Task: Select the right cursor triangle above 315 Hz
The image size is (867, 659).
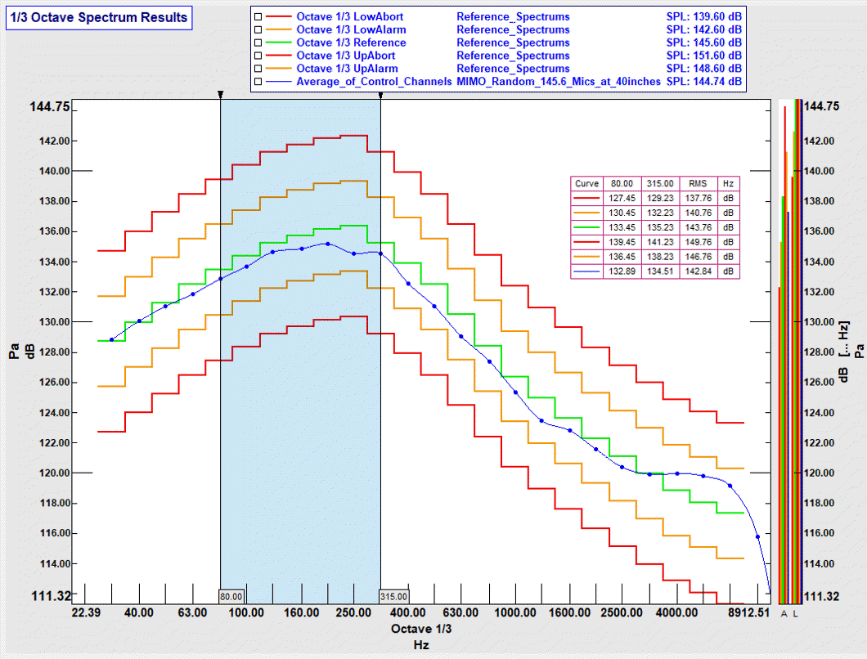Action: [380, 94]
